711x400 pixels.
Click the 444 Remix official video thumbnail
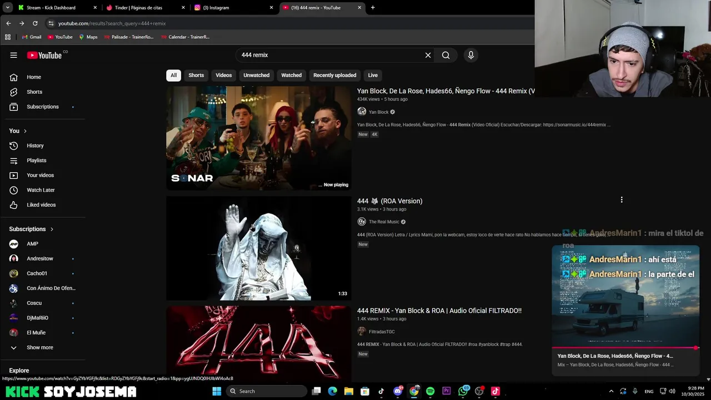pos(258,138)
